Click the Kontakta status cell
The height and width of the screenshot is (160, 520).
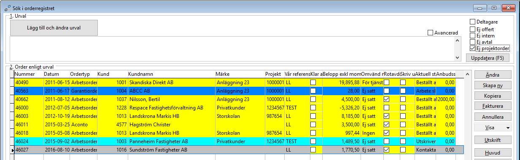425,149
